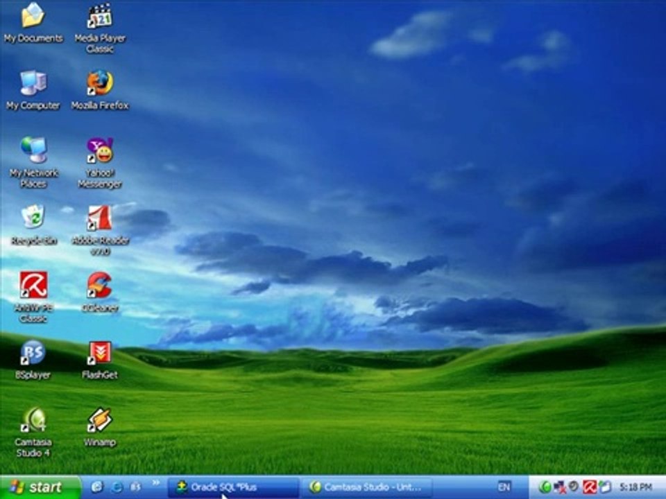Viewport: 666px width, 499px height.
Task: Open the EN language bar indicator
Action: coord(504,487)
